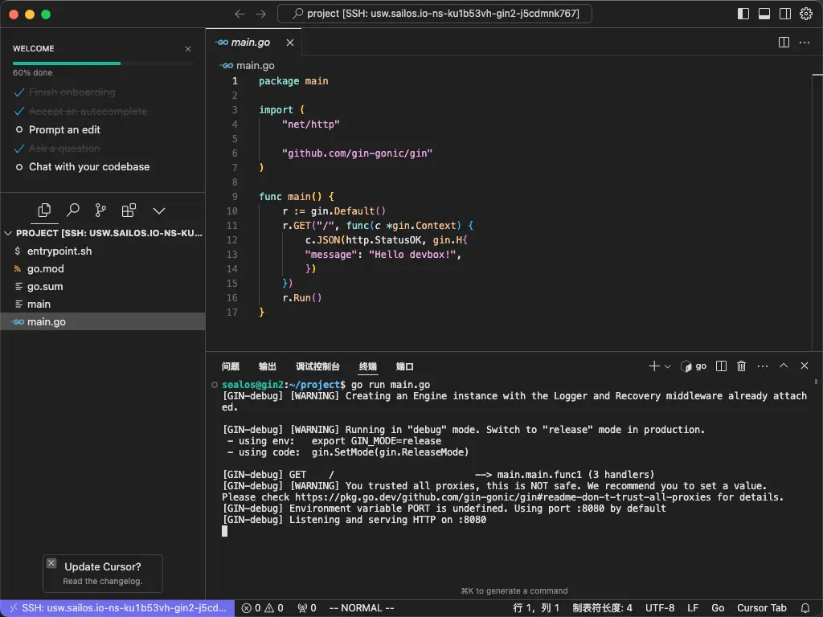The height and width of the screenshot is (617, 823).
Task: Dismiss the 'Update Cursor?' notification
Action: (x=51, y=562)
